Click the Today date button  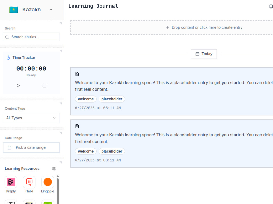pos(204,54)
